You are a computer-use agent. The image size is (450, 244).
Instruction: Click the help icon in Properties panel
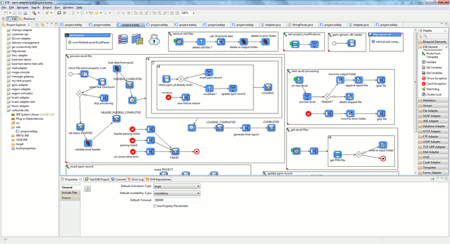[x=87, y=189]
